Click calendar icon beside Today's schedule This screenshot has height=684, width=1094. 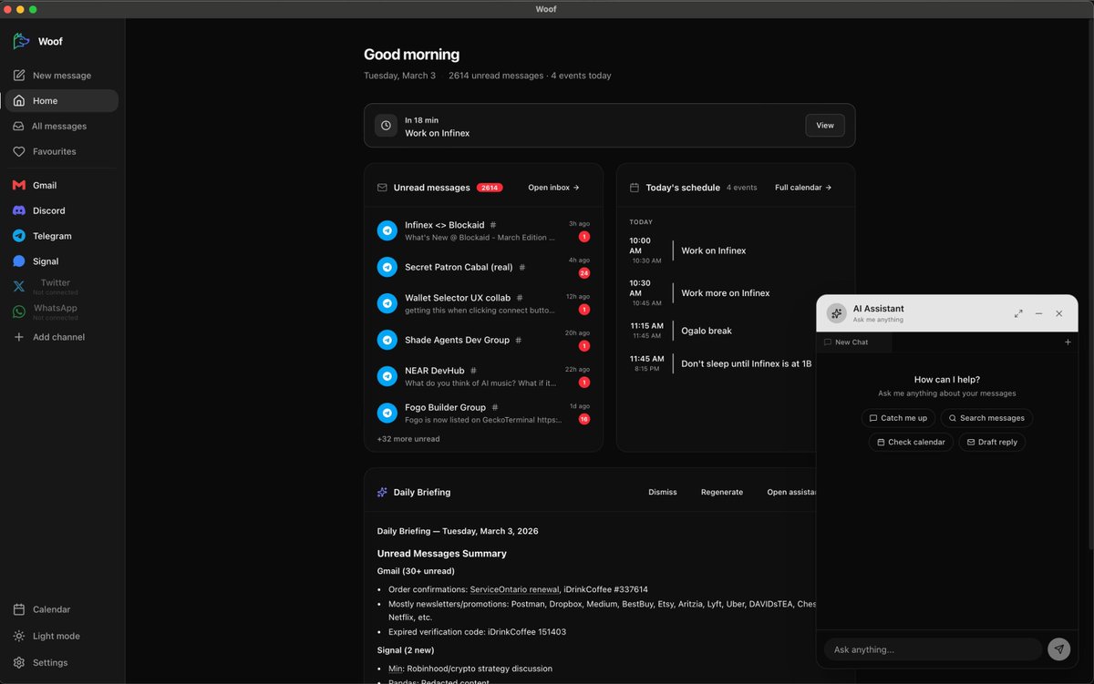(635, 188)
